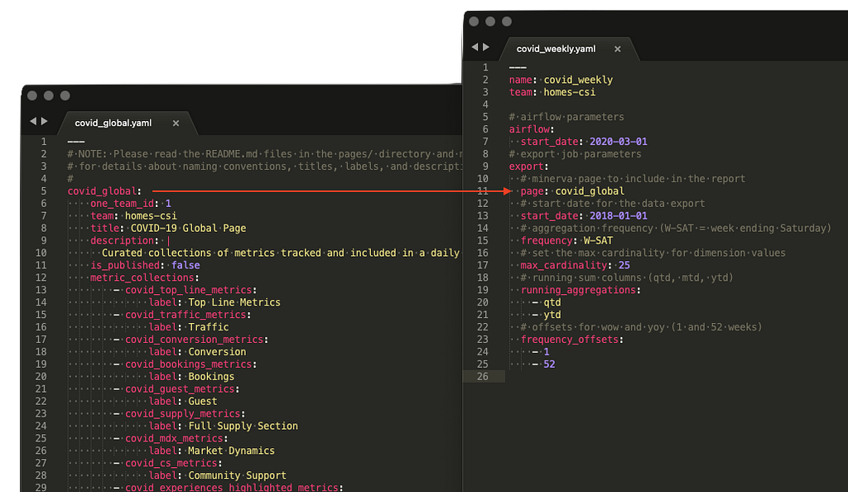Click 'airflow:' key on line 6
The height and width of the screenshot is (492, 848).
532,130
